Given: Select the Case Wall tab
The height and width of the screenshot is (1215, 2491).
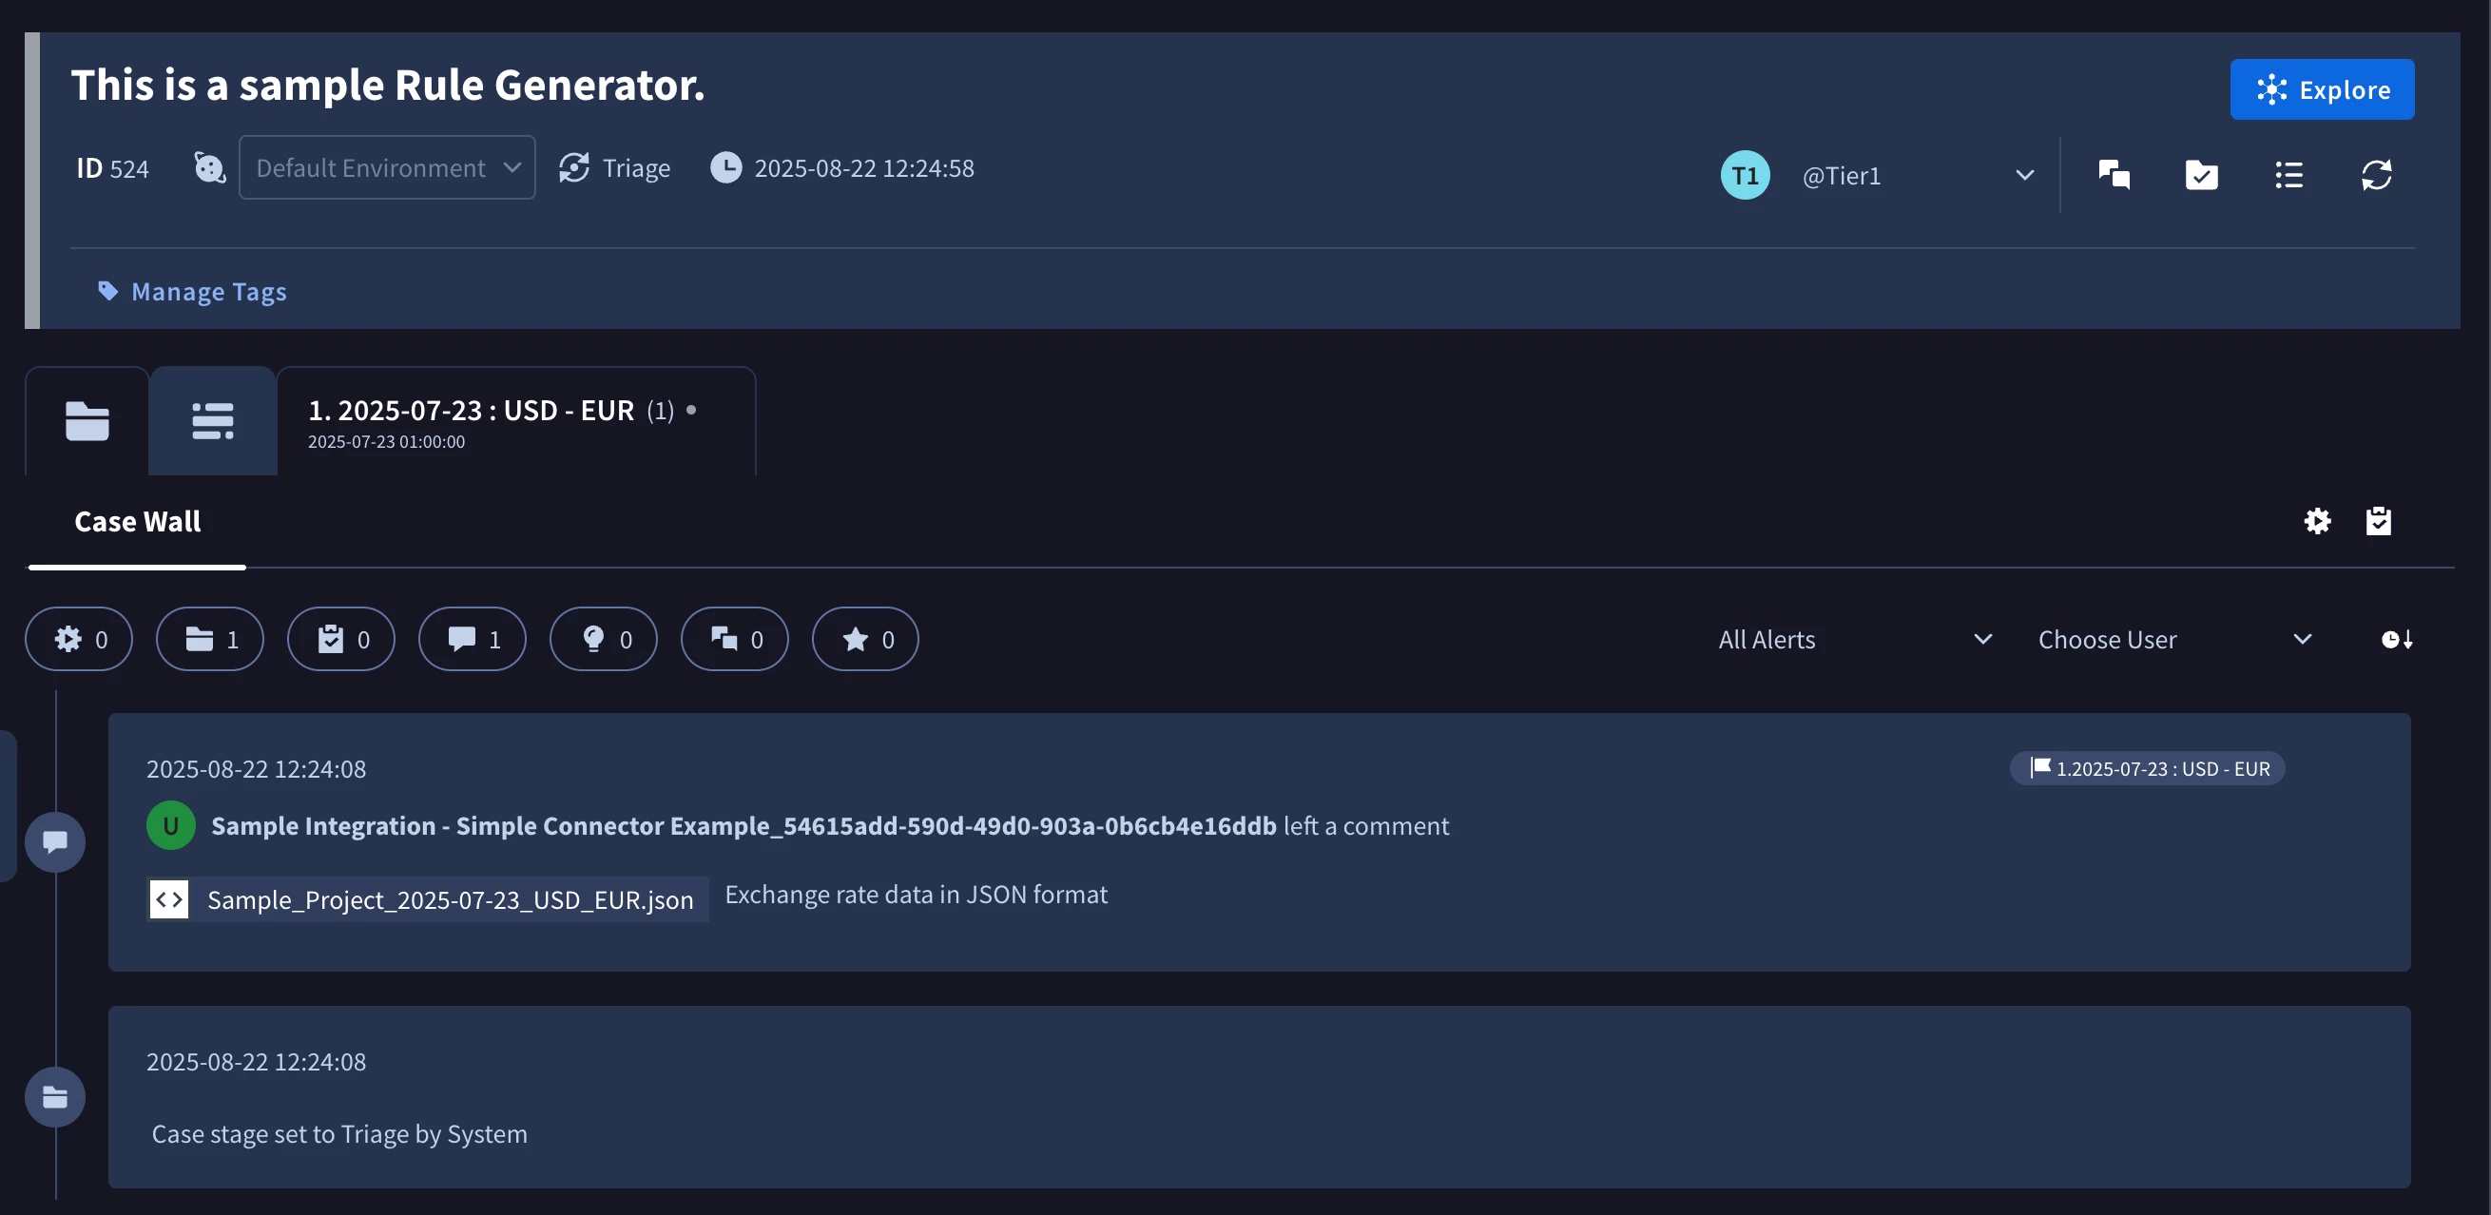Looking at the screenshot, I should click(137, 521).
